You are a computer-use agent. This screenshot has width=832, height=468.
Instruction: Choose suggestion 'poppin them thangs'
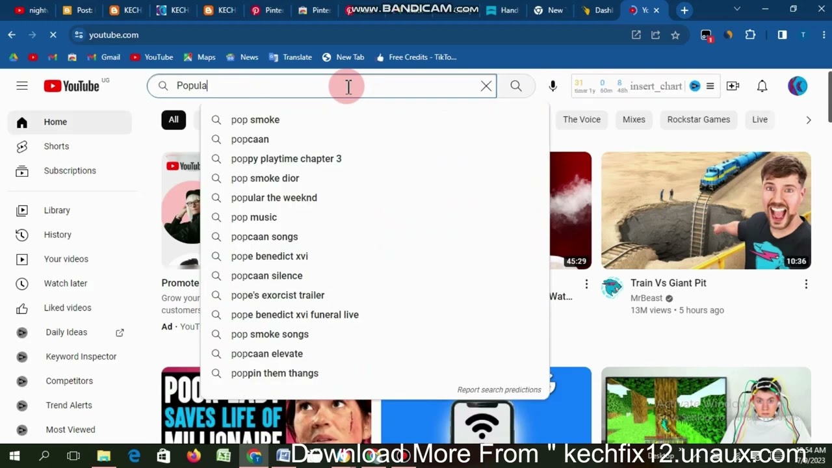(374, 373)
